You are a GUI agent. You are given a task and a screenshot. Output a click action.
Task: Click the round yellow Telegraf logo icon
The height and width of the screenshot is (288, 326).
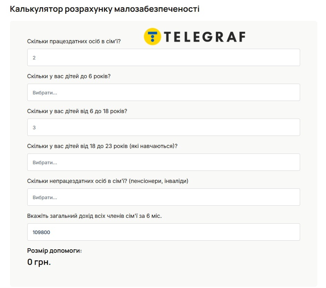[x=152, y=36]
